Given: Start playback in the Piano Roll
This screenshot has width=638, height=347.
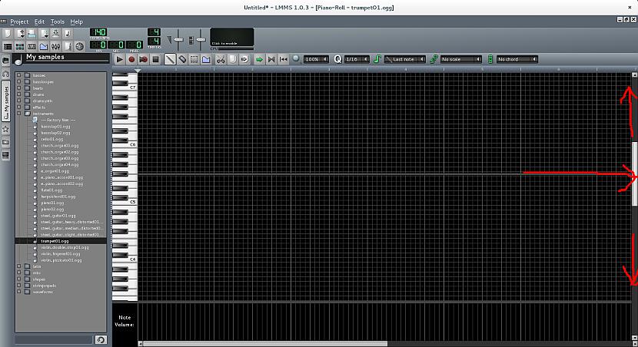Looking at the screenshot, I should pos(119,59).
